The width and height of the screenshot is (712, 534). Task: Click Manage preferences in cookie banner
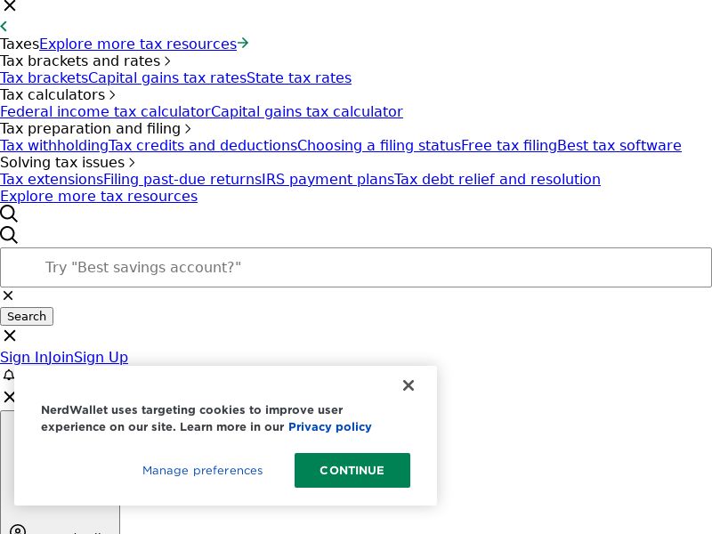click(203, 471)
